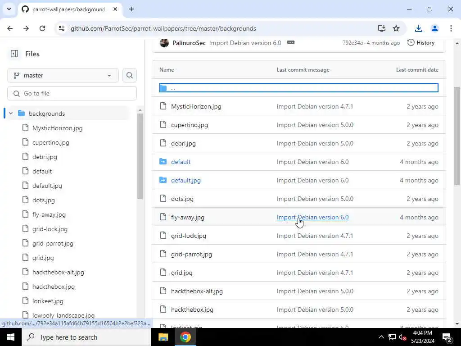Open MysticHorizon.jpg in the file list
The height and width of the screenshot is (346, 461).
click(x=196, y=106)
